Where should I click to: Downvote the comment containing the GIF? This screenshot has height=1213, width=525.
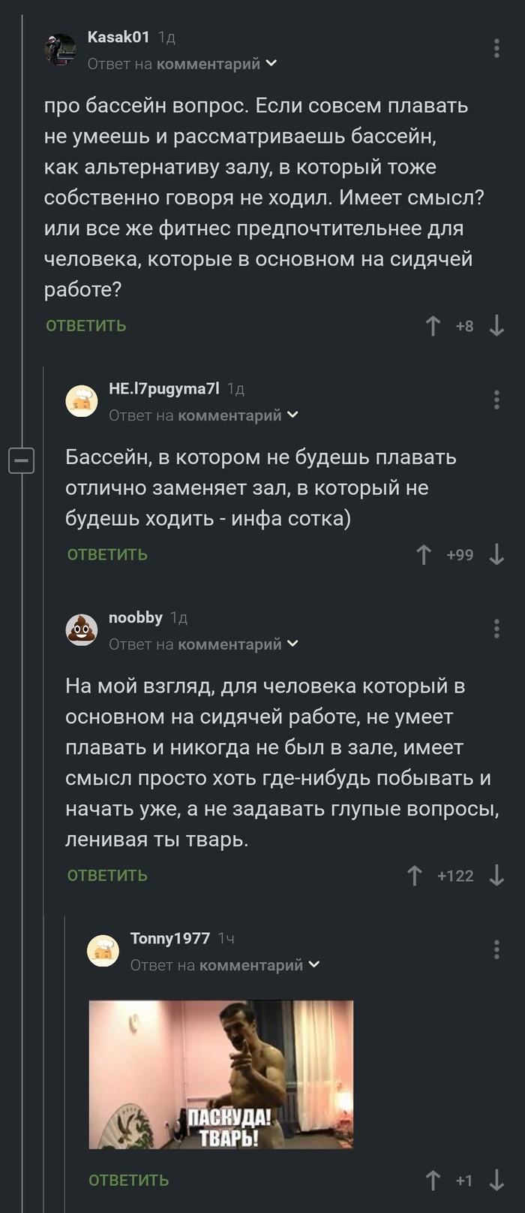click(495, 1180)
